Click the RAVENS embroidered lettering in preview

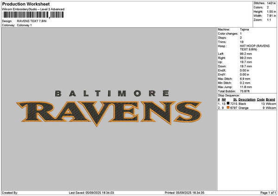point(109,113)
